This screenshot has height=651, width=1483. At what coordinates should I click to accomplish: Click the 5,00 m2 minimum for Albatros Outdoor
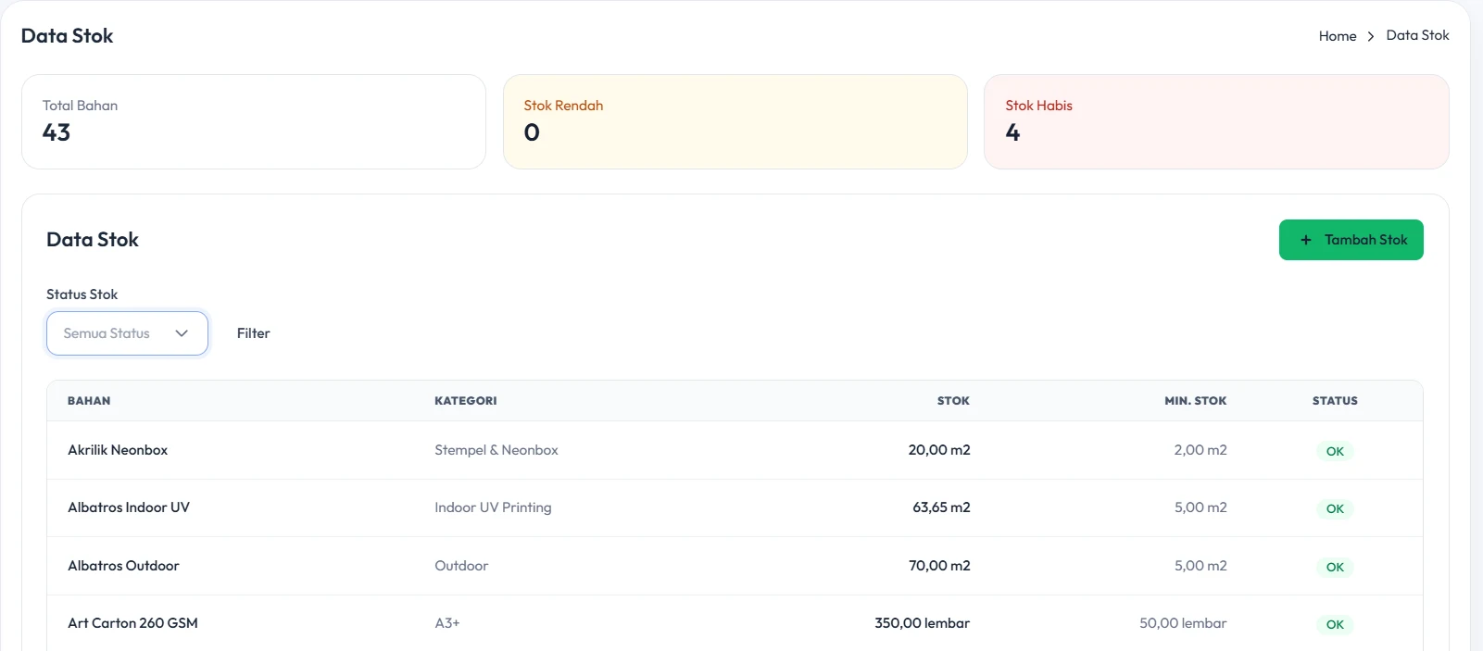click(1200, 566)
